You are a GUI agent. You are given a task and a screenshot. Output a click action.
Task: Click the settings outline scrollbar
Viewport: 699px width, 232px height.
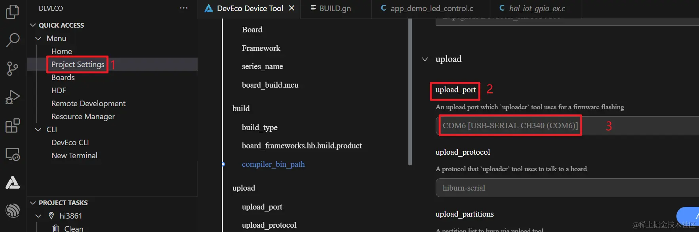point(410,92)
